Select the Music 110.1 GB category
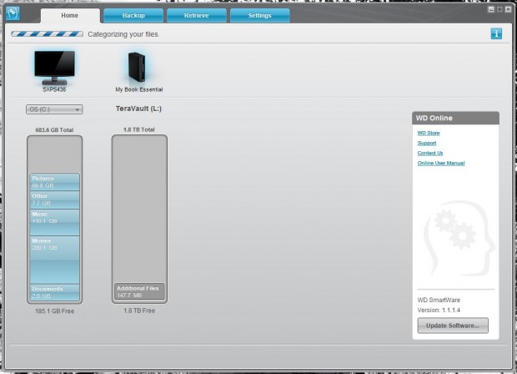Screen dimensions: 517x374 (x=54, y=223)
